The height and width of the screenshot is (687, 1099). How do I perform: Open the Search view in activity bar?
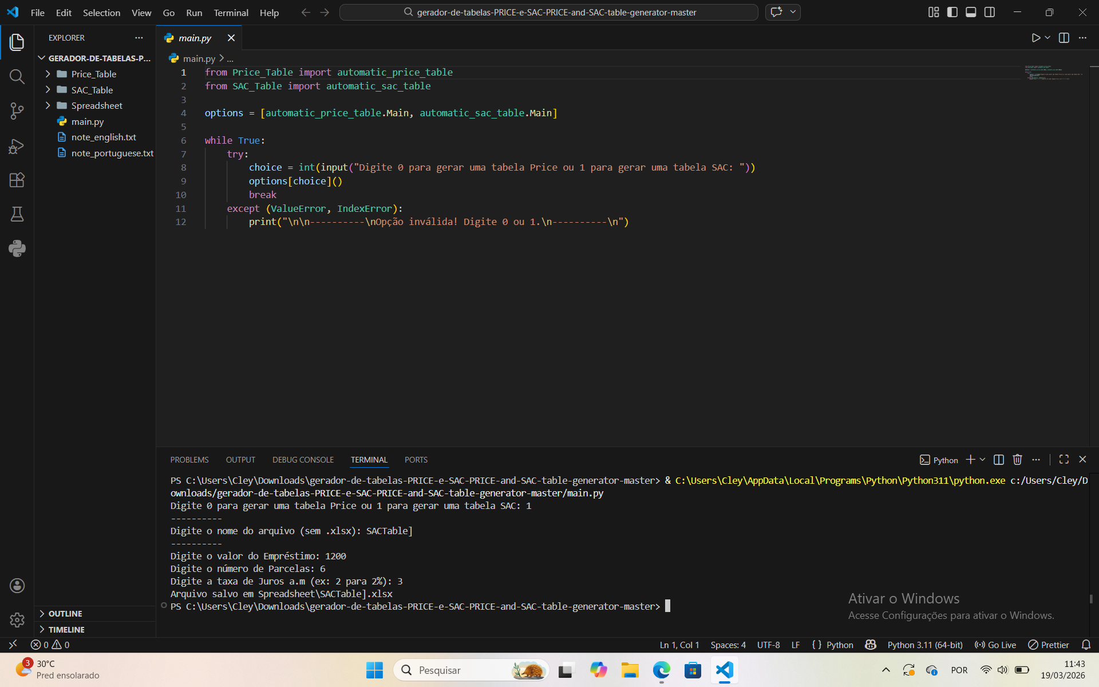tap(17, 76)
